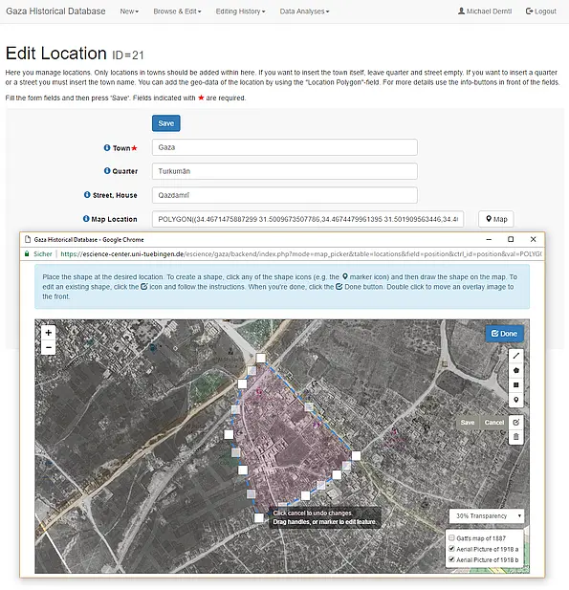Screen dimensions: 569x590
Task: Zoom in on the map
Action: tap(48, 333)
